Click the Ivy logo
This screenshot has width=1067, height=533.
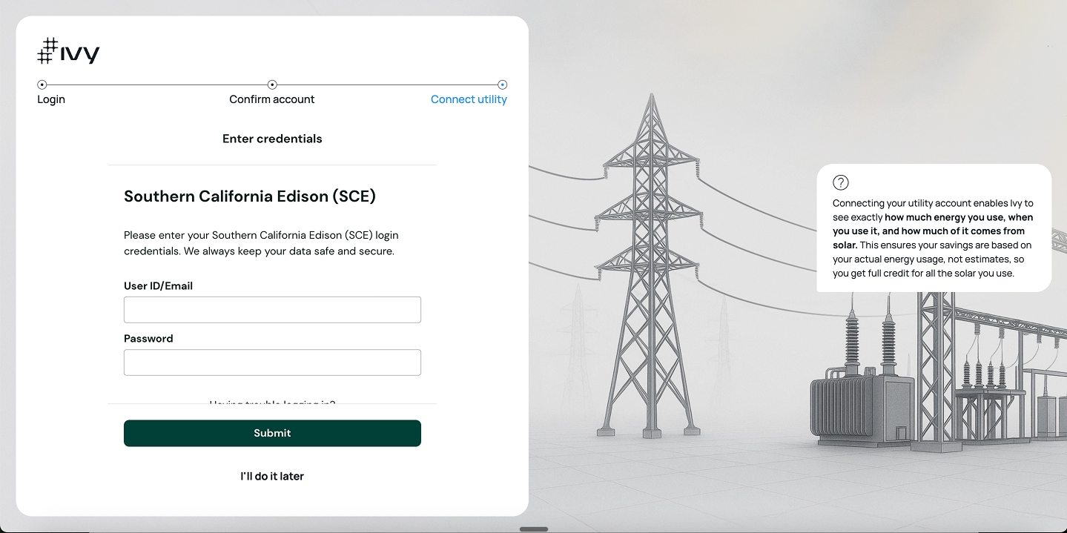pos(68,51)
